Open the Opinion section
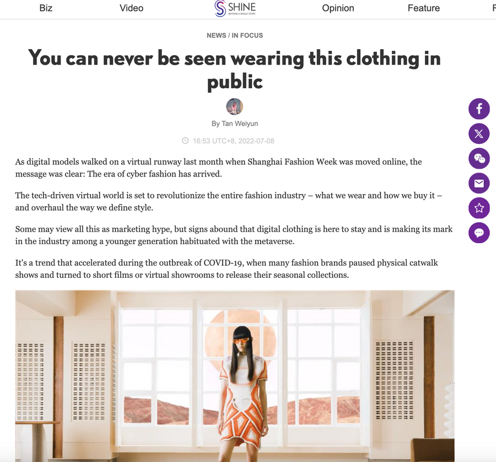This screenshot has width=496, height=462. [338, 8]
